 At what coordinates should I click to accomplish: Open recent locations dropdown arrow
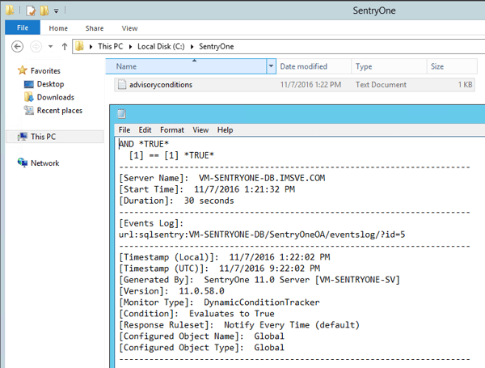[50, 47]
